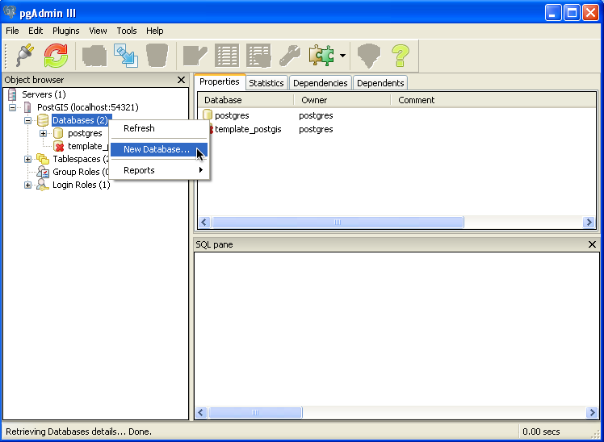The height and width of the screenshot is (442, 604).
Task: Click the Plugins puzzle piece icon
Action: [x=321, y=56]
